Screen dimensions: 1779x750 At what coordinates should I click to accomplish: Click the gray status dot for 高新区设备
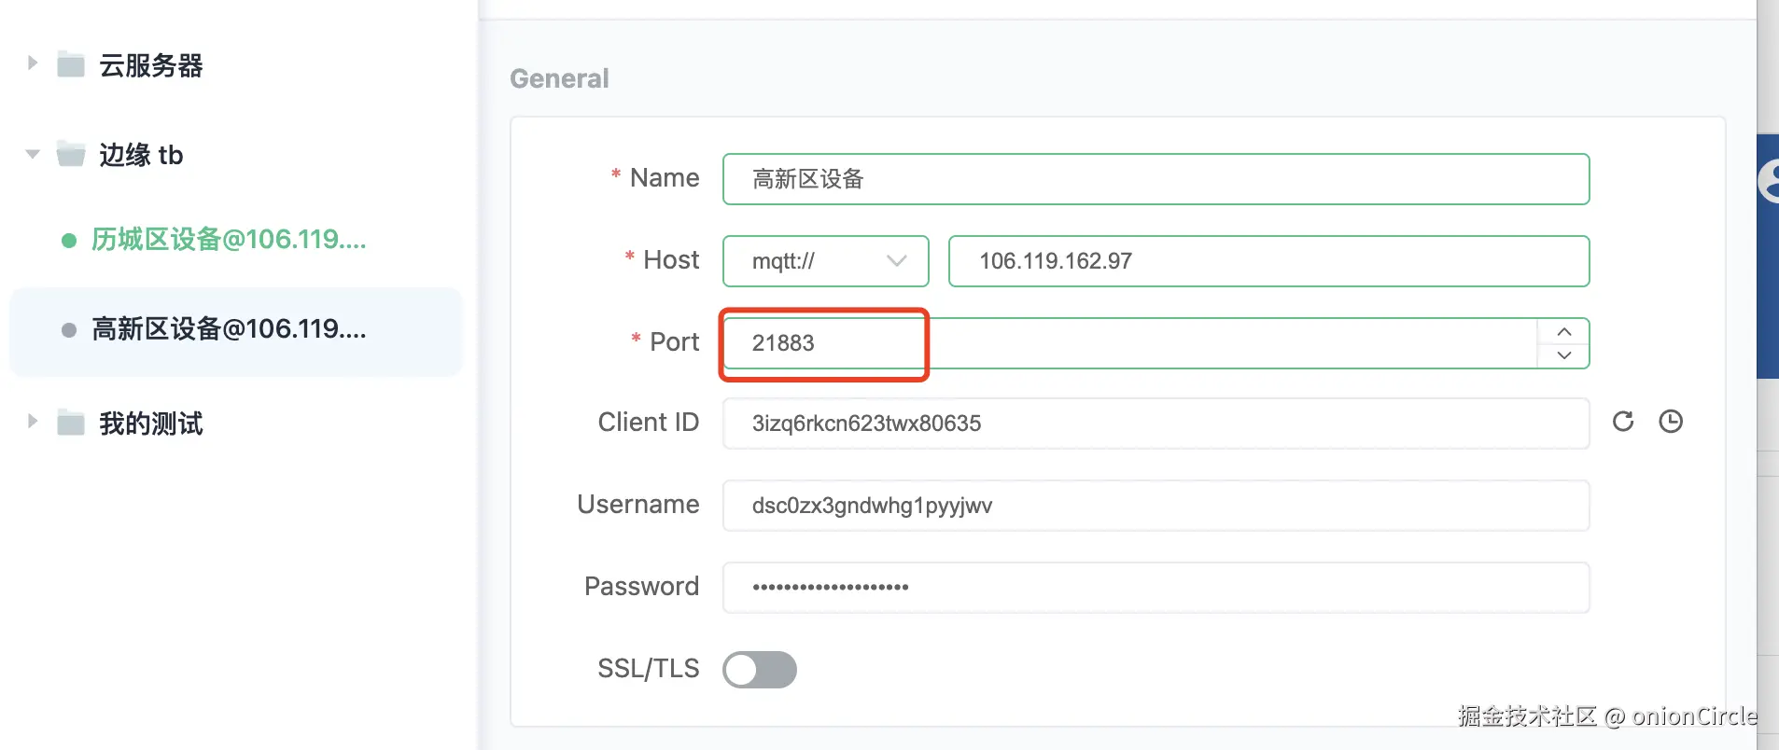tap(69, 330)
